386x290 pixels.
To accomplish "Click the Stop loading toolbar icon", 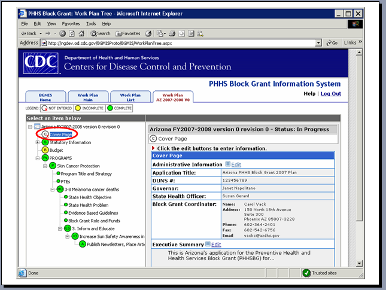I will point(62,33).
